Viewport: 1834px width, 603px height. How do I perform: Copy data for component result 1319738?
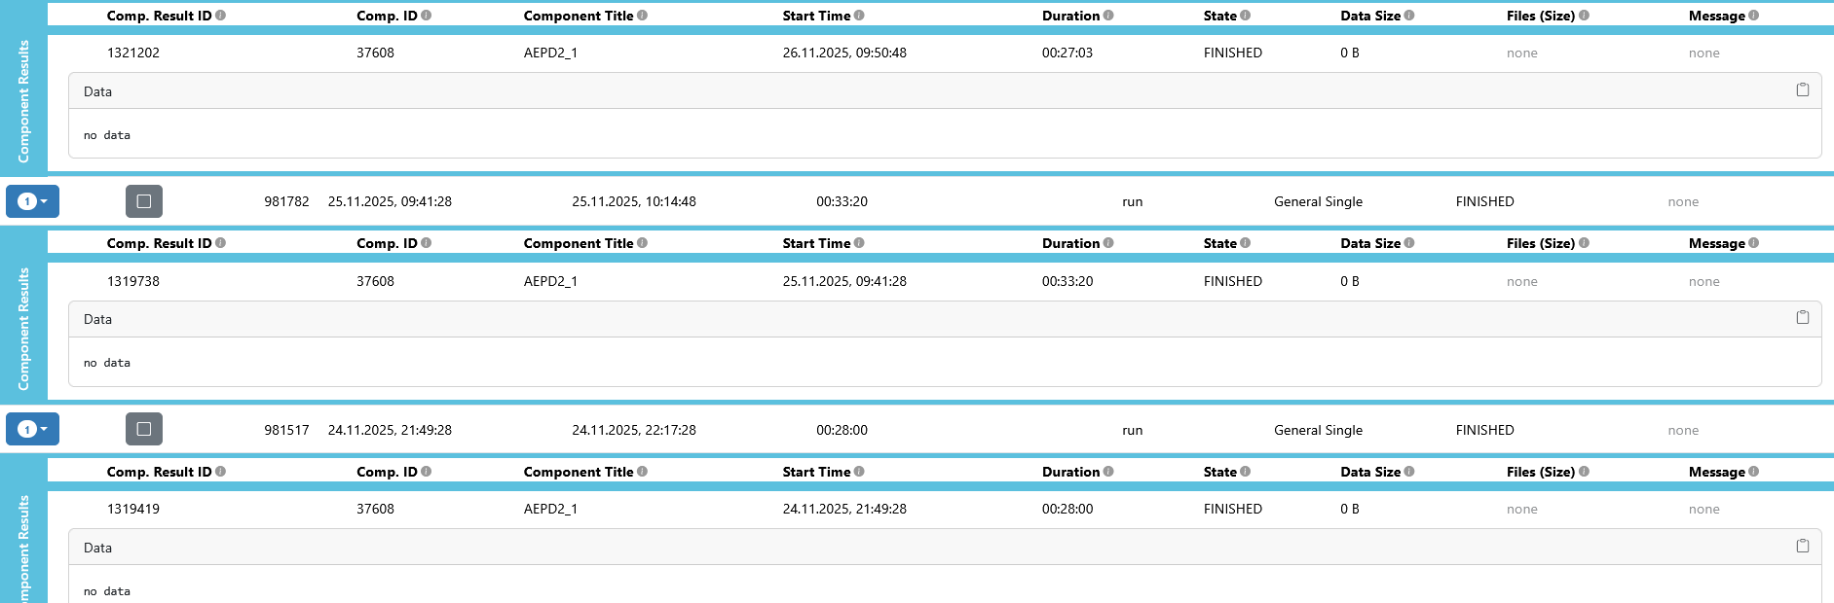(1802, 317)
